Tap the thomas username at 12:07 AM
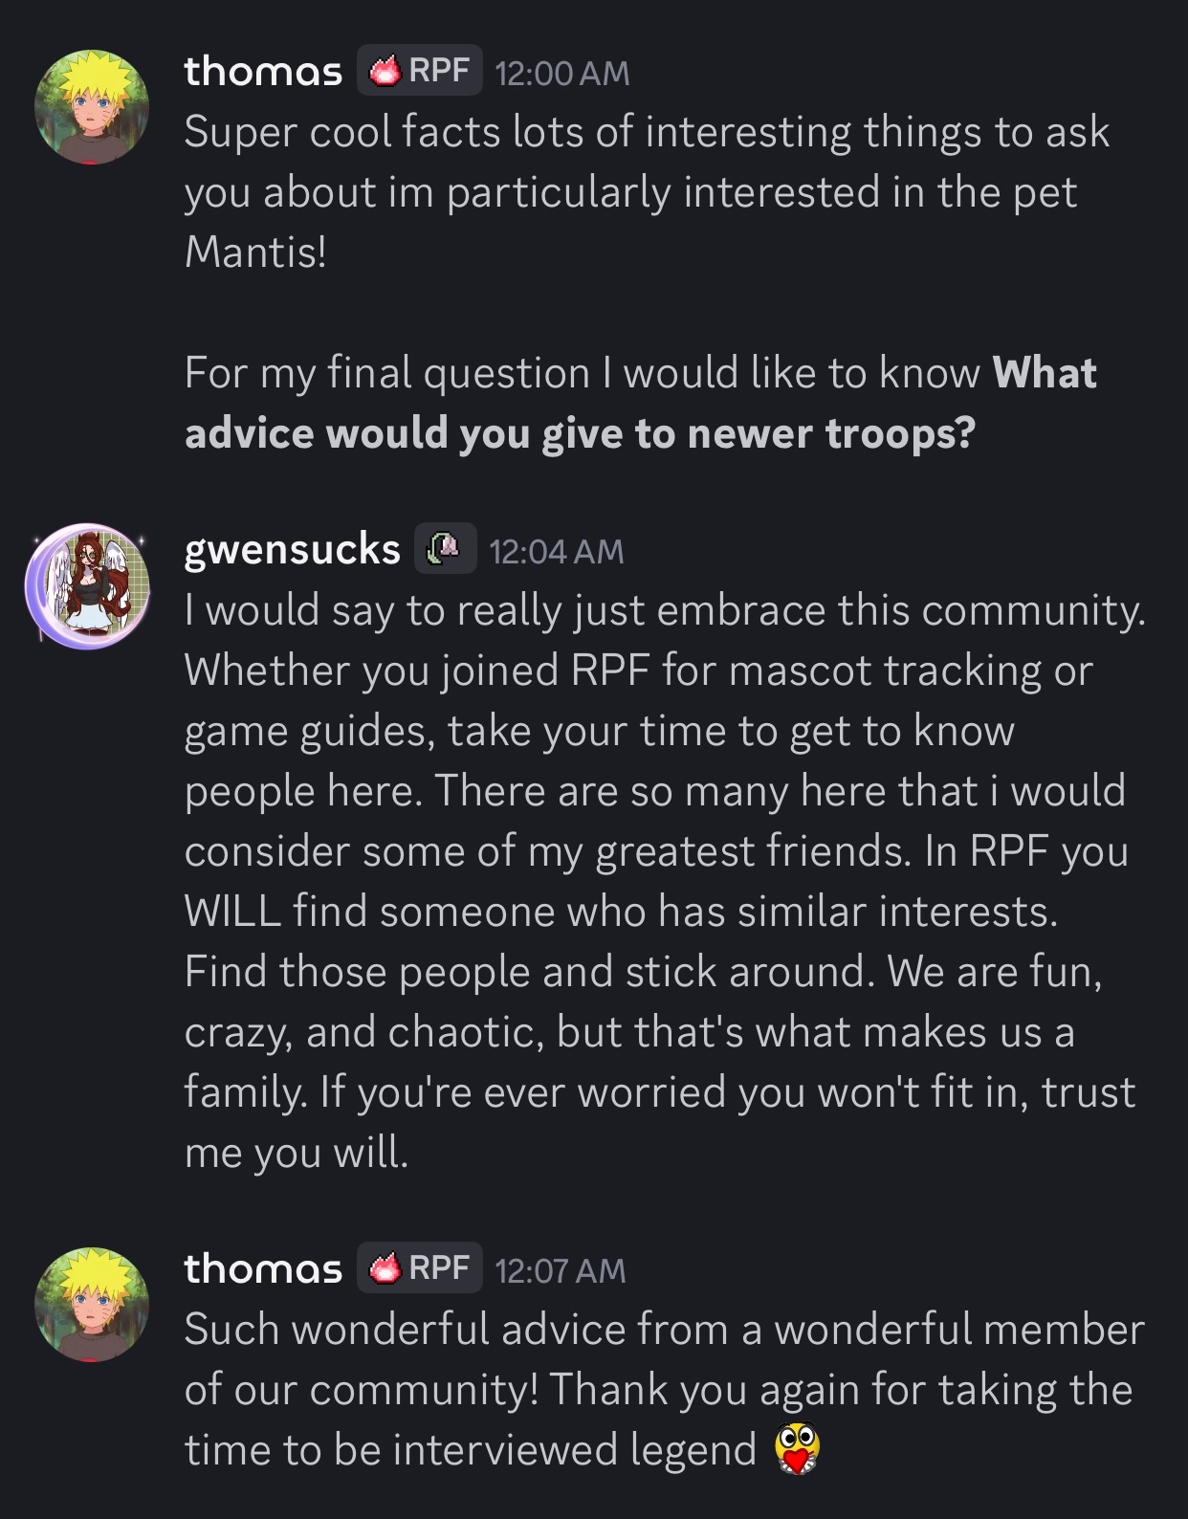This screenshot has width=1188, height=1519. 263,1269
